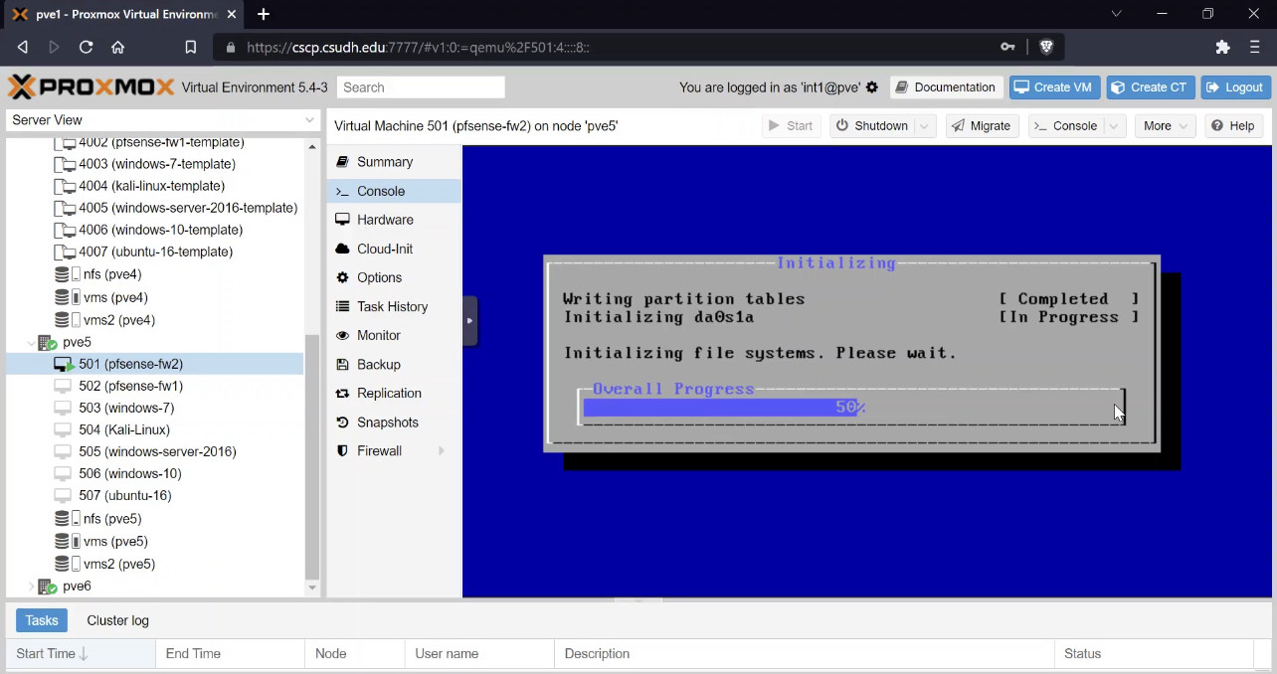Click the gear icon next to int1@pve
Image resolution: width=1277 pixels, height=674 pixels.
coord(872,87)
